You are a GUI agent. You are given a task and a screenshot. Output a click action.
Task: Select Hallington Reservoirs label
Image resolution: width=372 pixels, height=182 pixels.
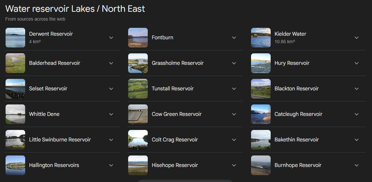pyautogui.click(x=54, y=165)
